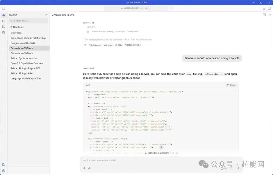Open conversation more options beside split icon

270,15
